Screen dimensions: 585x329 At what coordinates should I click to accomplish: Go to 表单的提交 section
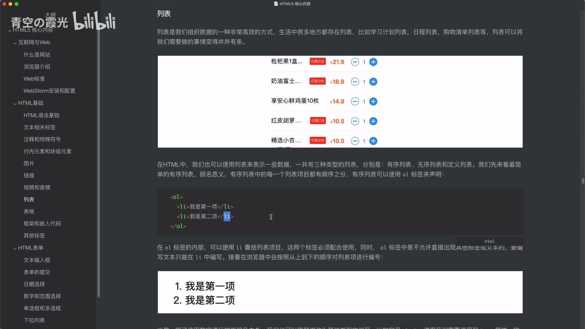(x=37, y=272)
